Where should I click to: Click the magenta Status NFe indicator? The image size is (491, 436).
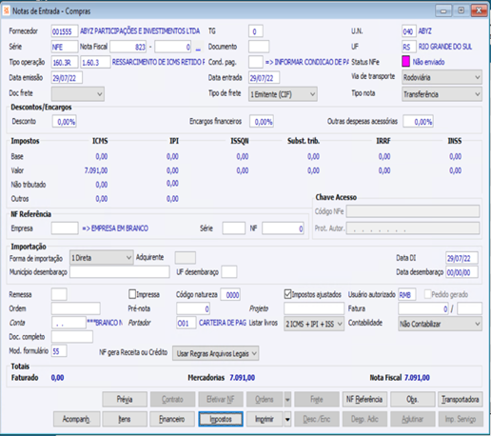405,62
